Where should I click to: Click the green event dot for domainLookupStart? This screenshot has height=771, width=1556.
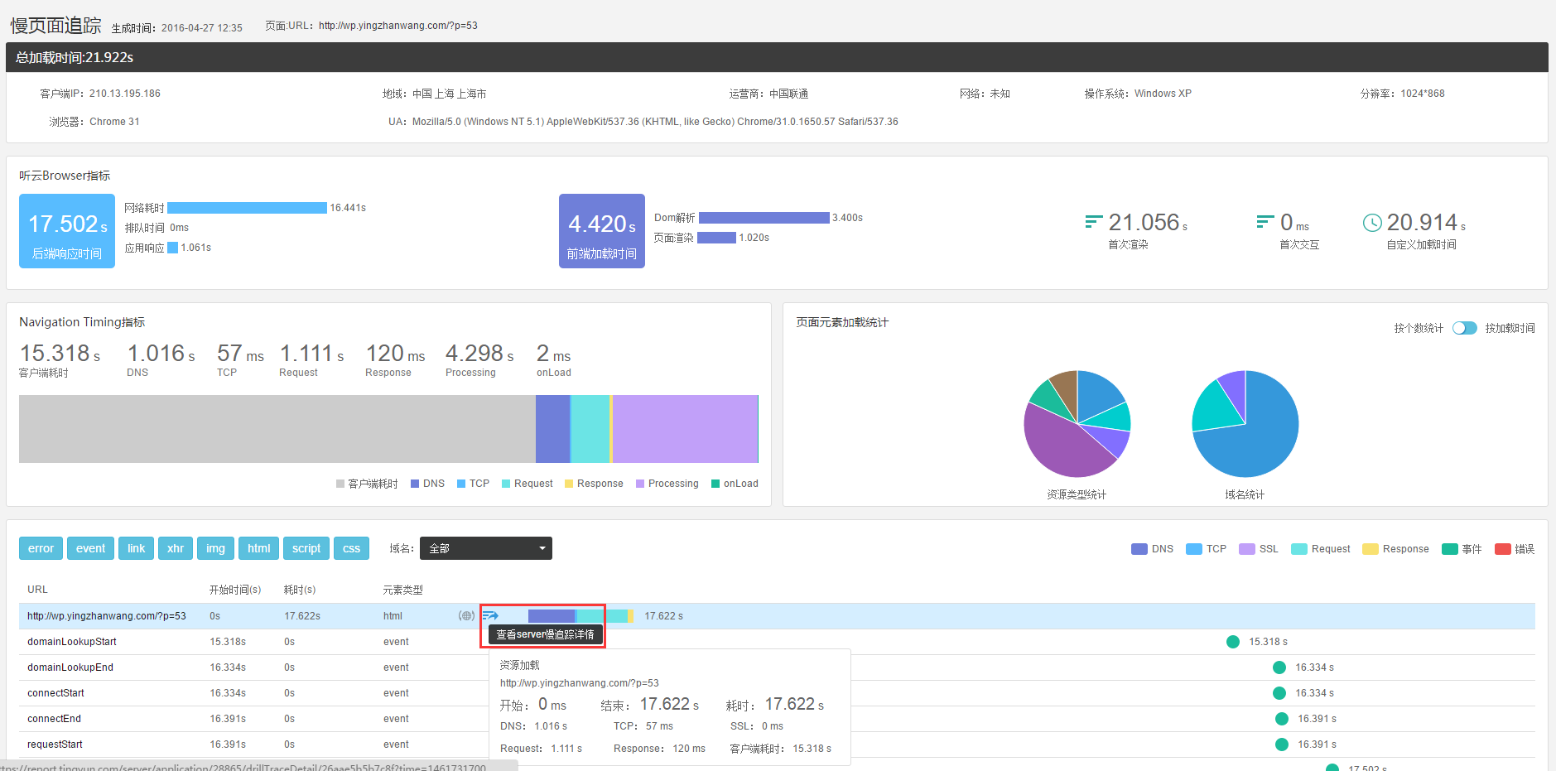pyautogui.click(x=1232, y=642)
